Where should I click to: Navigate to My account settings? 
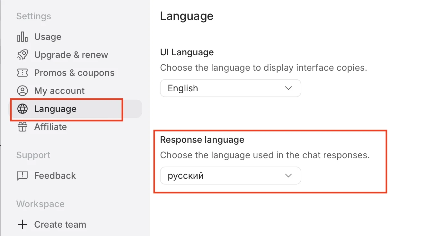click(x=59, y=91)
